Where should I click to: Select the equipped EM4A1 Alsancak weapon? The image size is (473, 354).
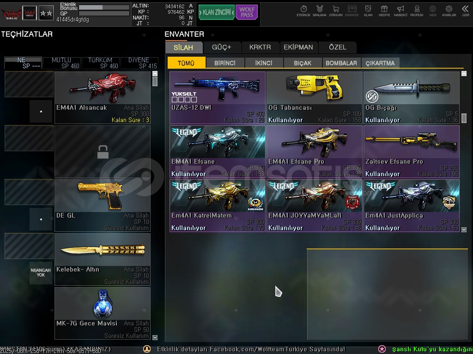click(x=103, y=98)
